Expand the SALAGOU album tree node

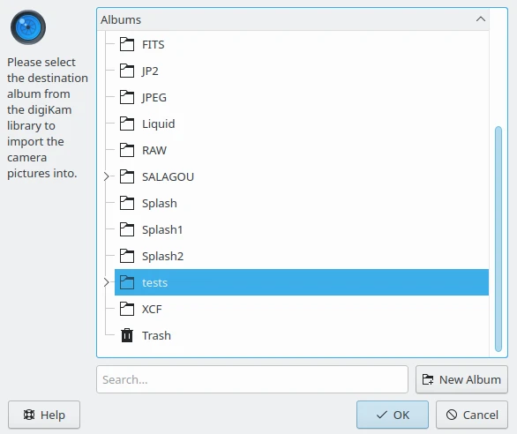106,176
